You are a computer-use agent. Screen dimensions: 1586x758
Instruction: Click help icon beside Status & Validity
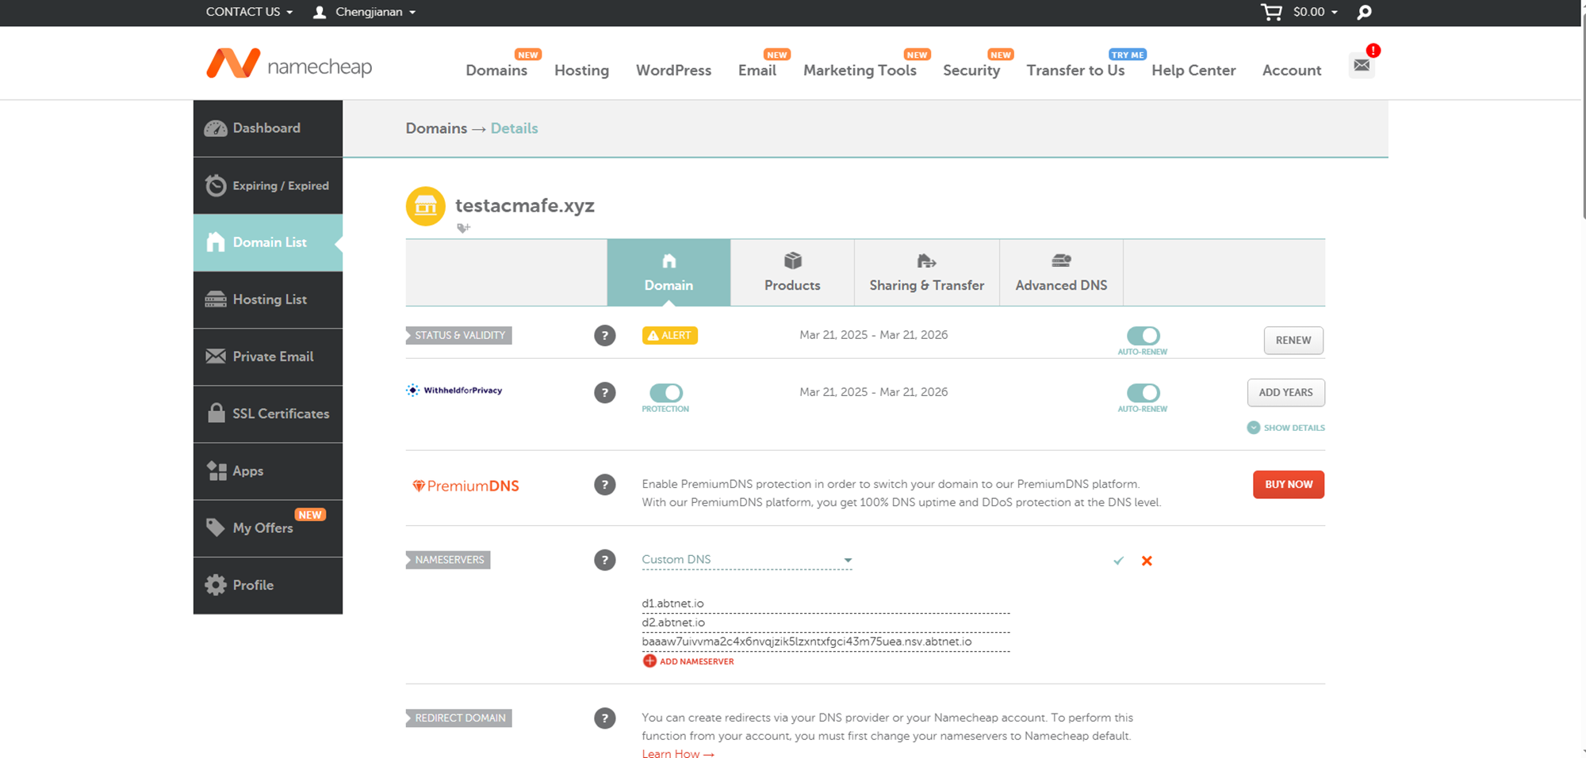pos(604,336)
